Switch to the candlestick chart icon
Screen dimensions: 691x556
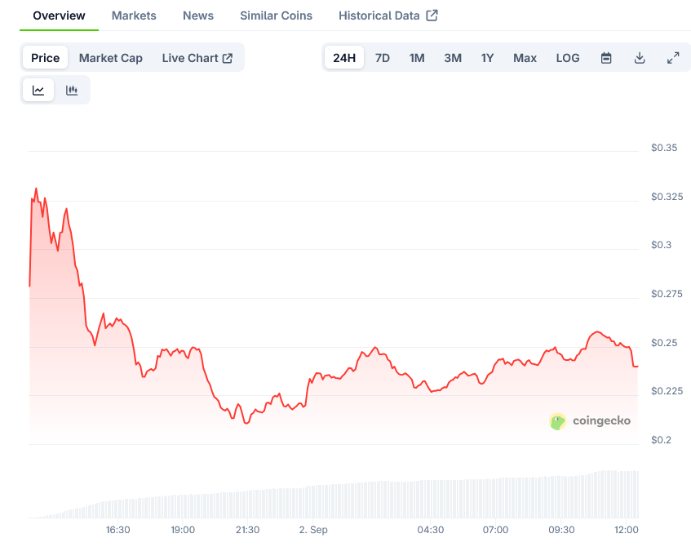pyautogui.click(x=72, y=90)
